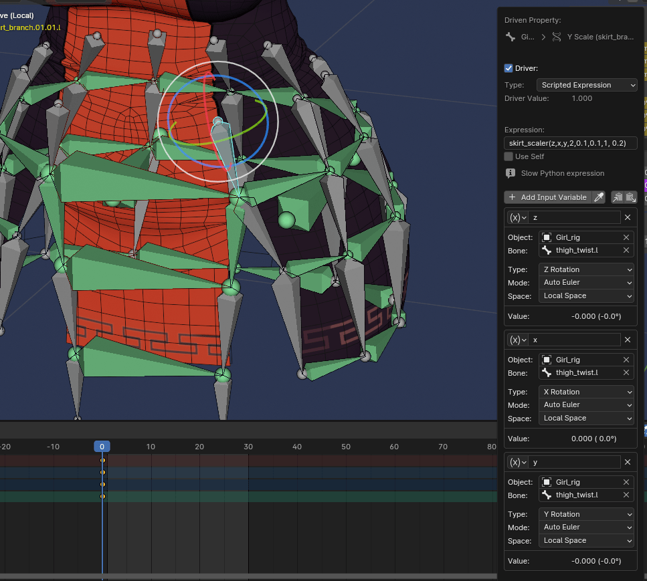Screen dimensions: 647x581
Task: Clear the Girl_rig object of variable x
Action: [626, 360]
